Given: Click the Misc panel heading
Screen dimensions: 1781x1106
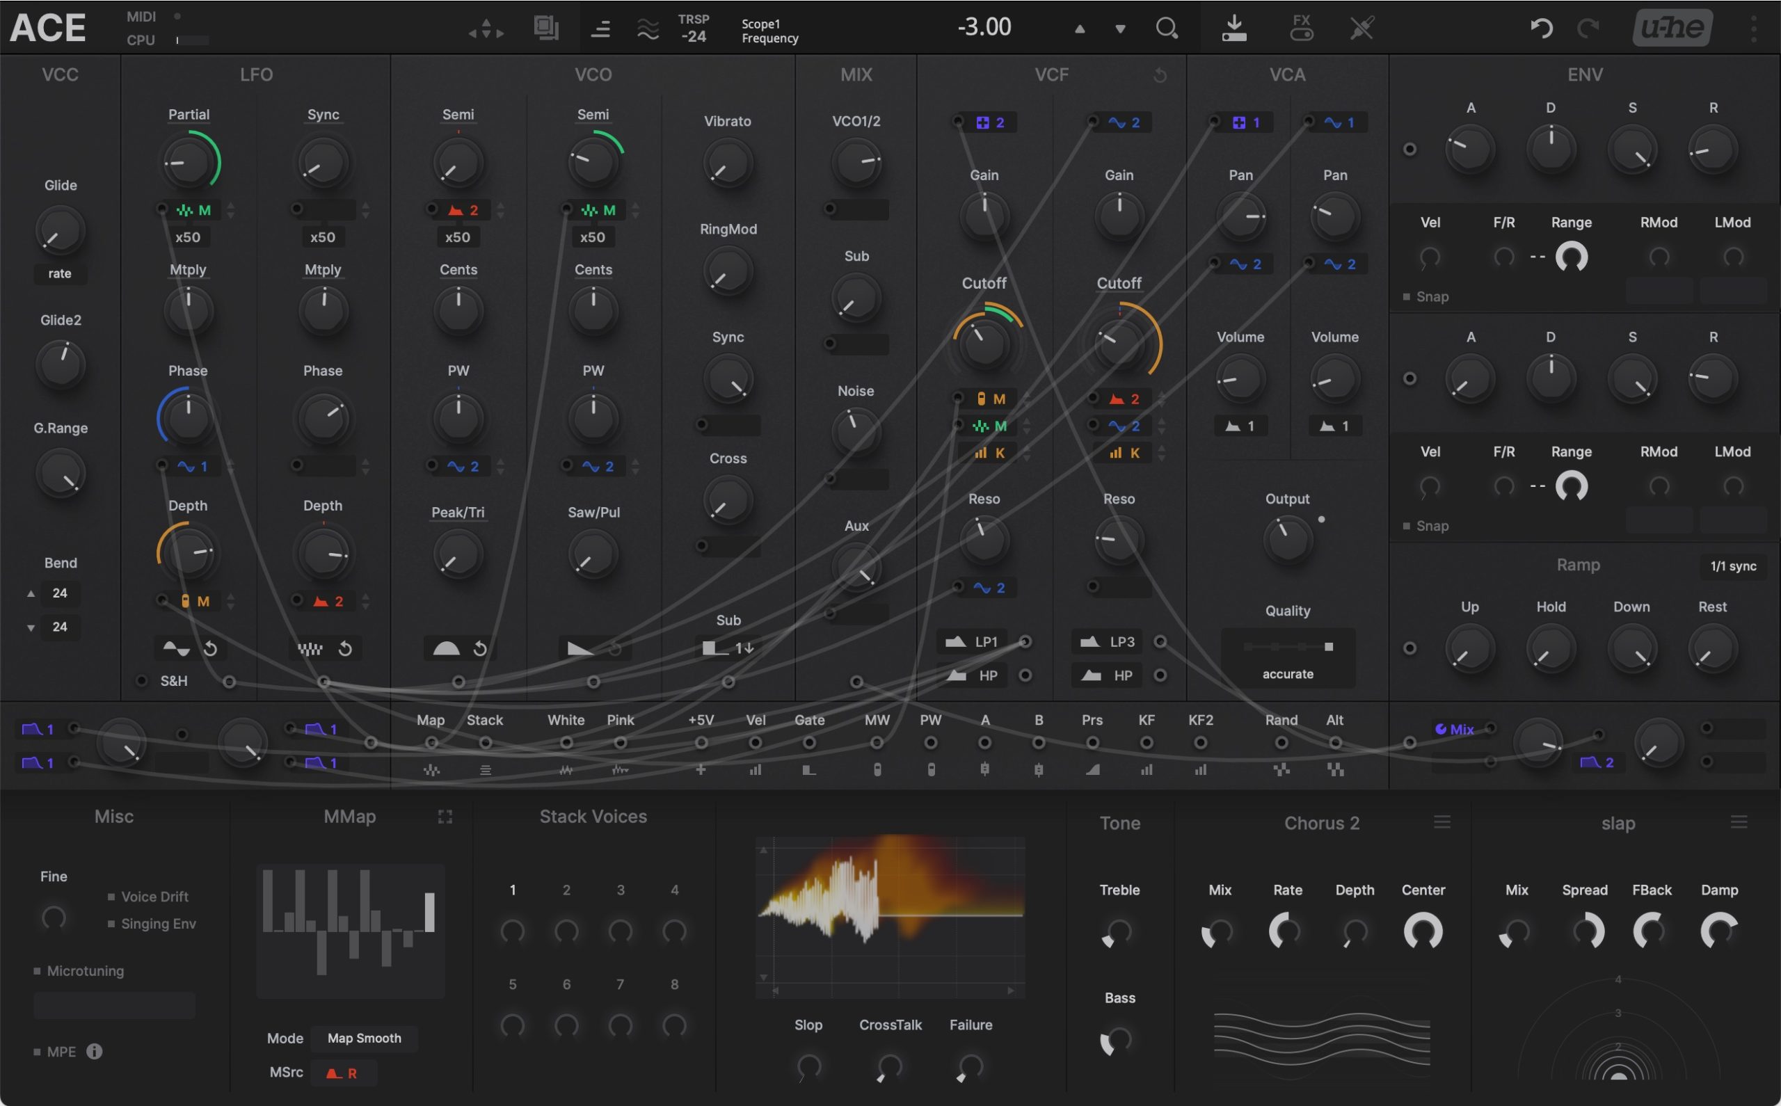Looking at the screenshot, I should click(x=114, y=817).
